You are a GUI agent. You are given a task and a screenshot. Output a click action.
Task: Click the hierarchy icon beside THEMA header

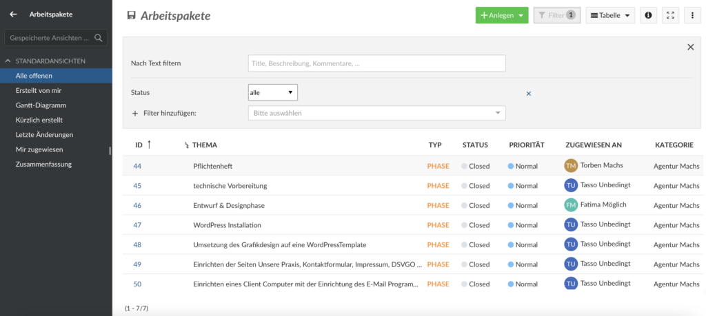coord(187,145)
